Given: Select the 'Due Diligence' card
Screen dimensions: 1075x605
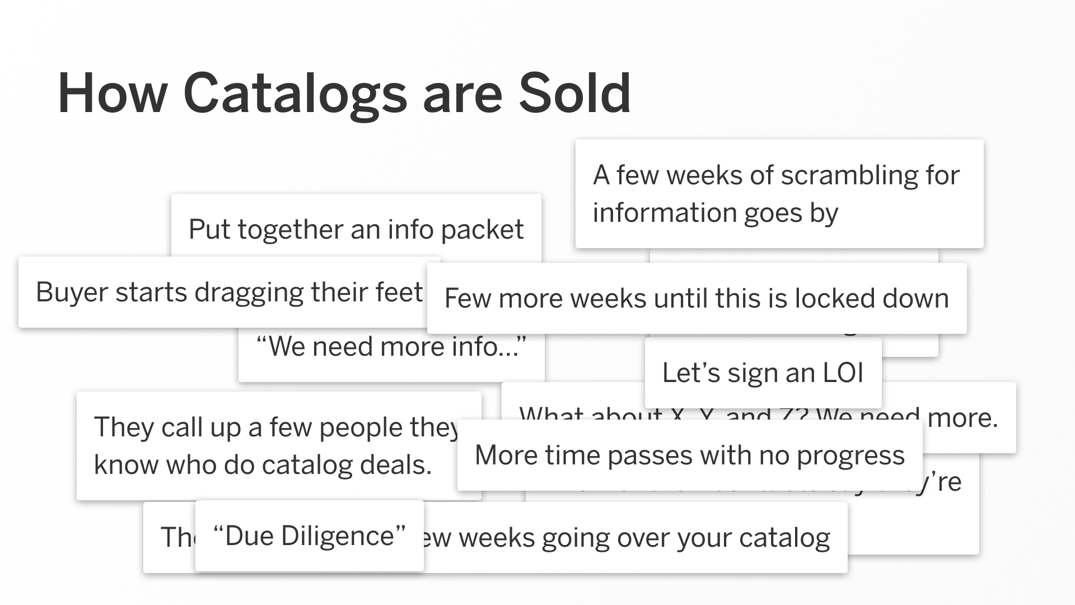Looking at the screenshot, I should point(310,536).
